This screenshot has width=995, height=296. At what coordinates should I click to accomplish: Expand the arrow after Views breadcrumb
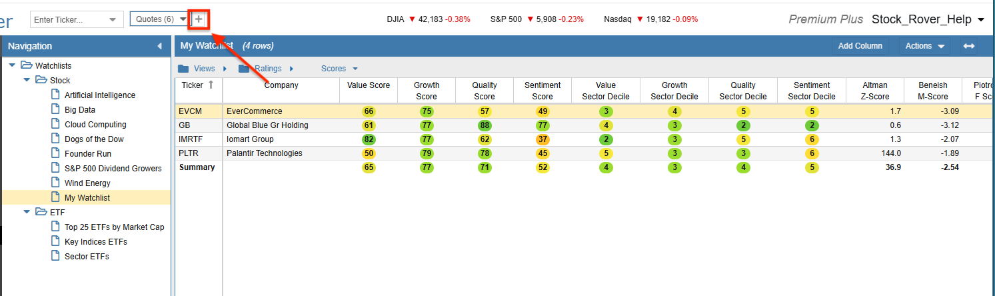point(225,69)
